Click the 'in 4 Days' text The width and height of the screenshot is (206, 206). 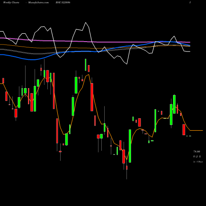(198, 162)
